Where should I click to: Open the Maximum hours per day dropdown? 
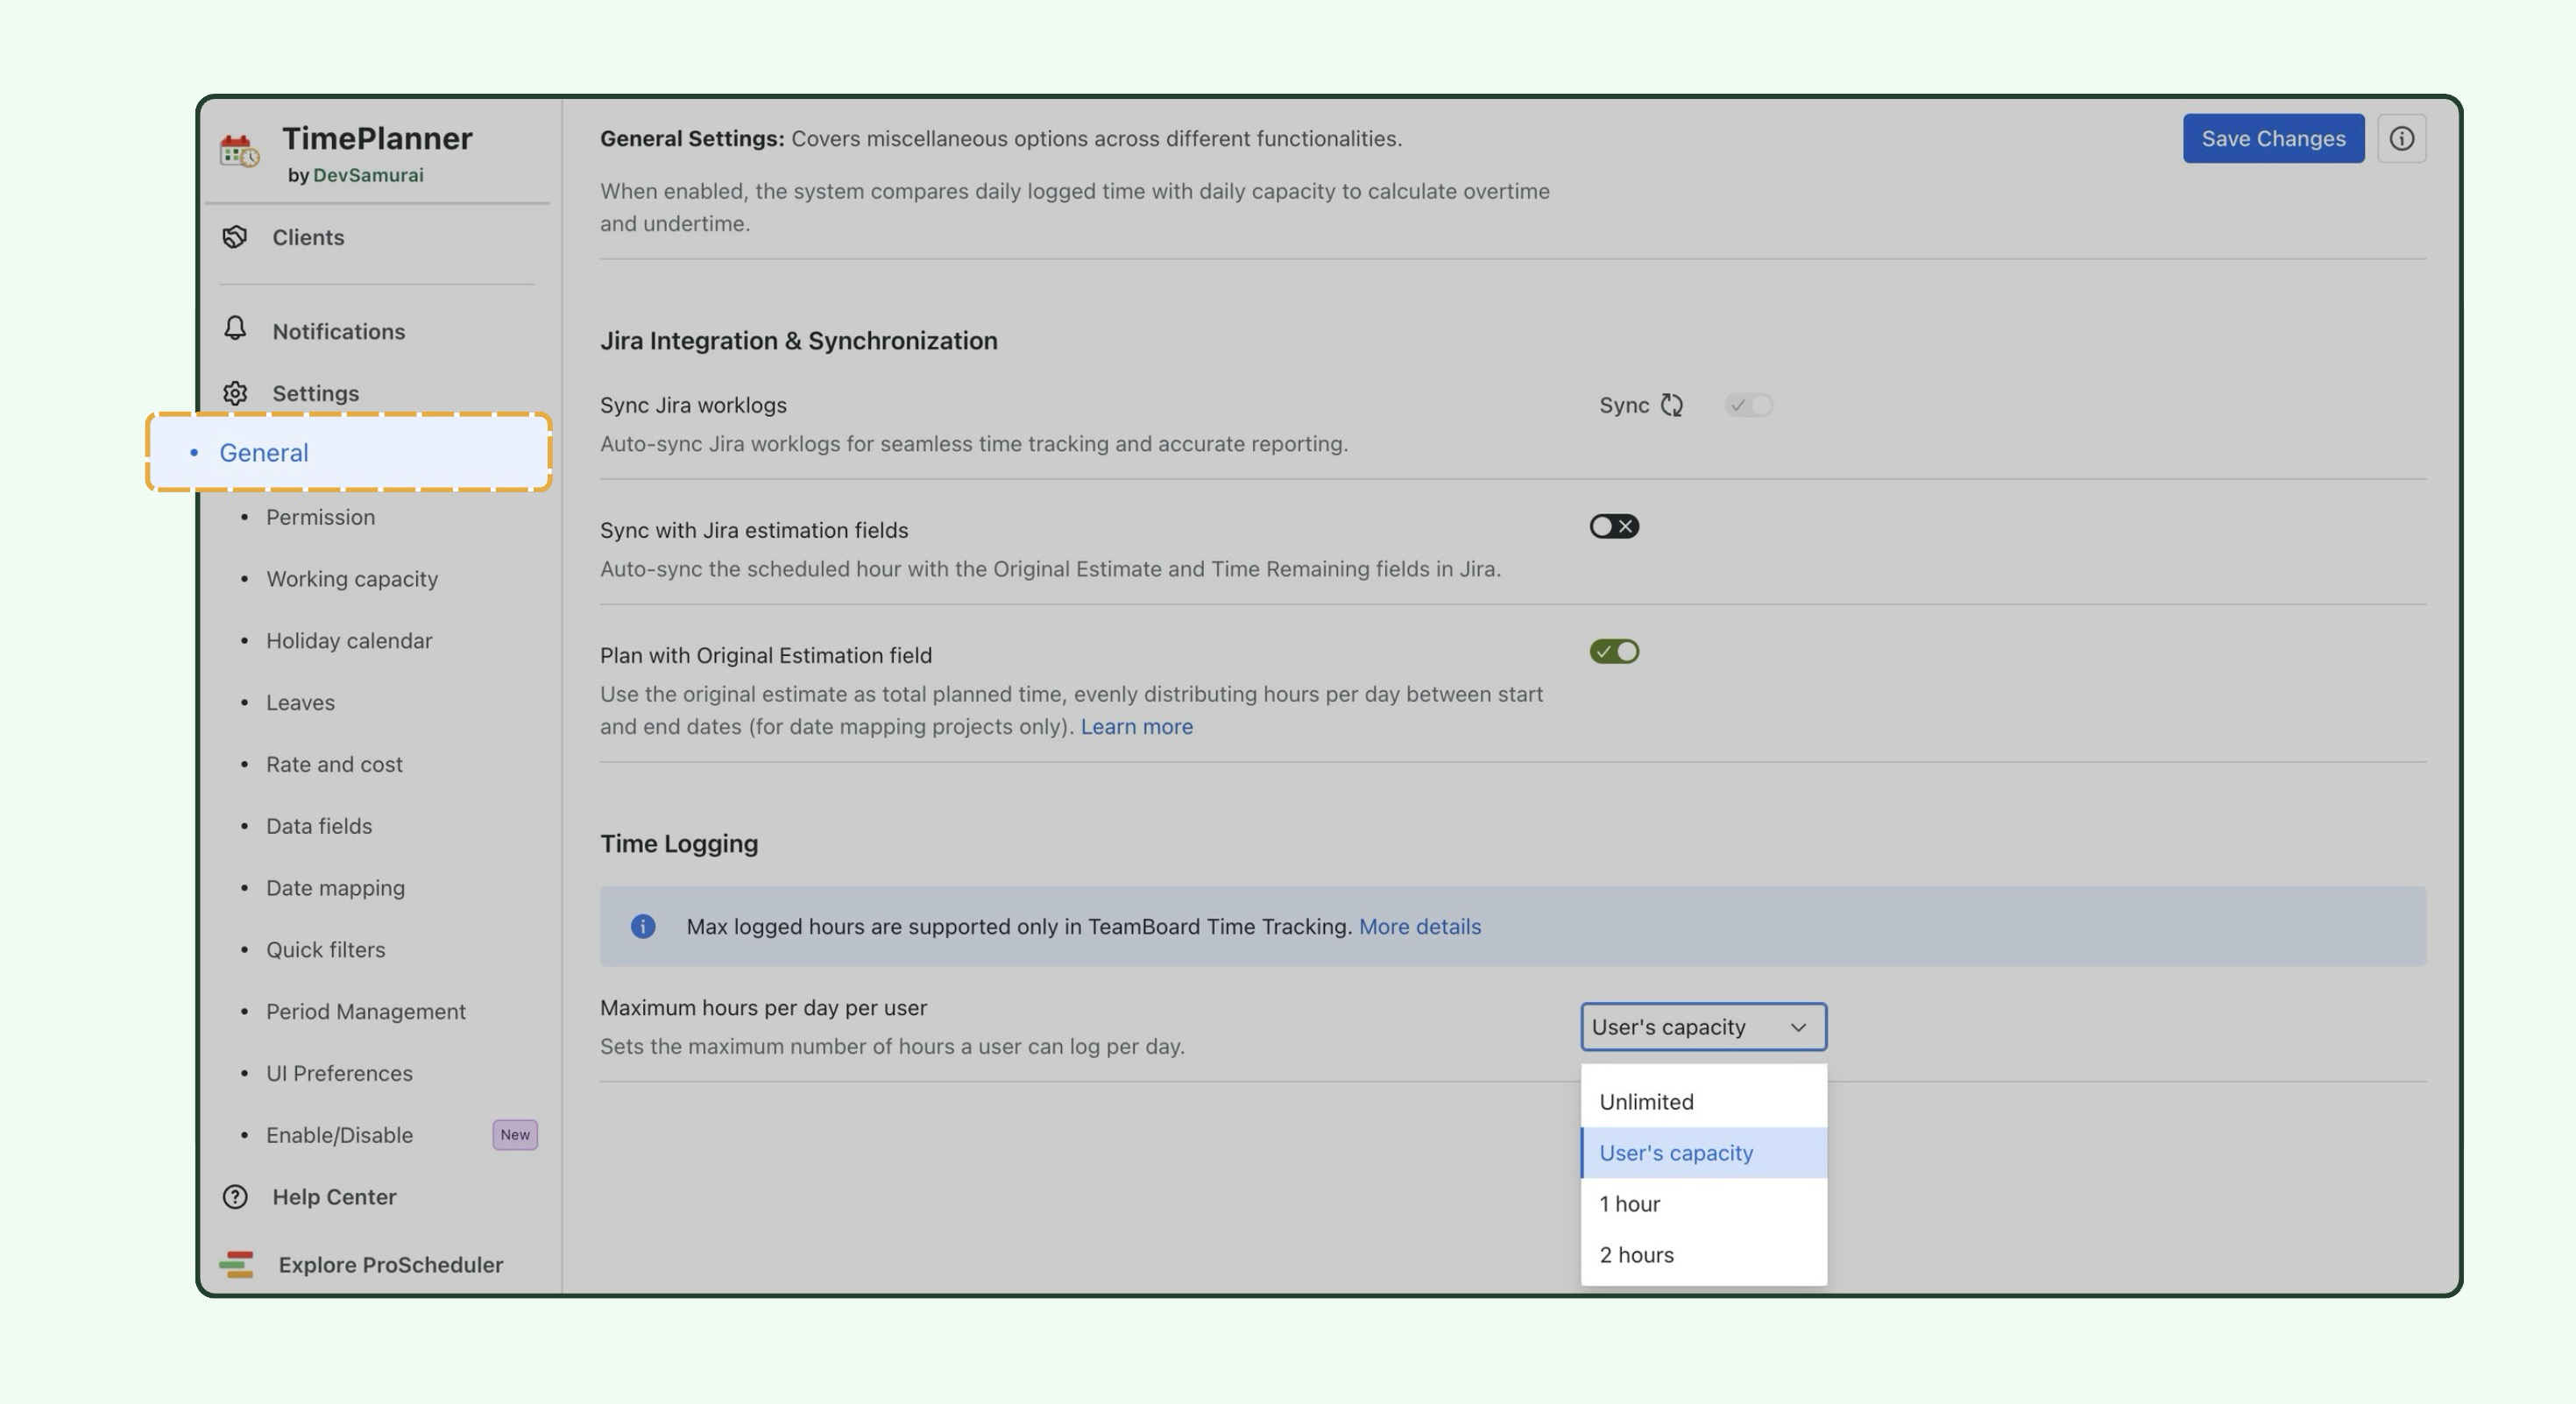pyautogui.click(x=1703, y=1027)
